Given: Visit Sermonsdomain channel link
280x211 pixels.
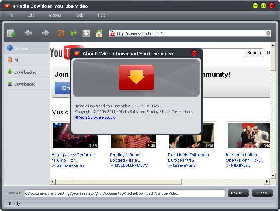Looking at the screenshot, I should [x=70, y=165].
